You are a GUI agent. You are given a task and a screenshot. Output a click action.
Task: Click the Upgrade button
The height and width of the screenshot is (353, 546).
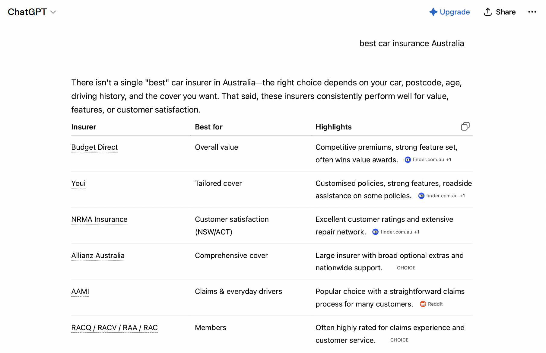click(x=449, y=12)
